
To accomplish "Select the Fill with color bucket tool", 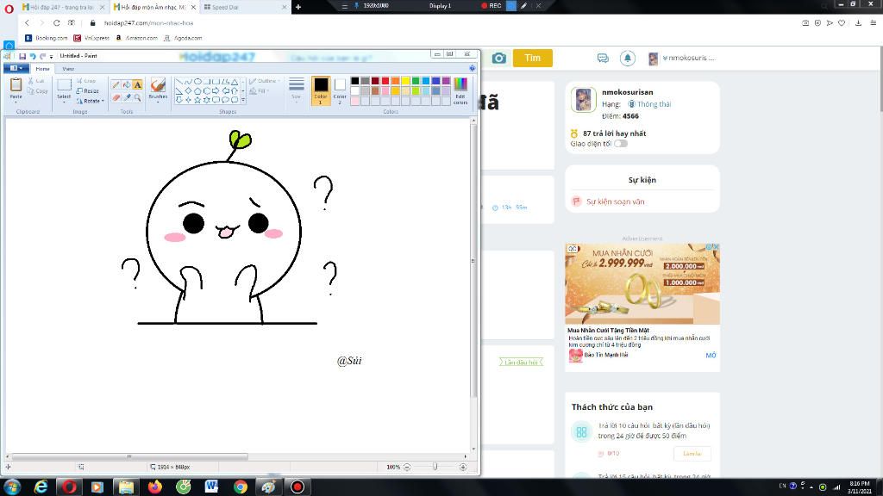I will pyautogui.click(x=127, y=85).
